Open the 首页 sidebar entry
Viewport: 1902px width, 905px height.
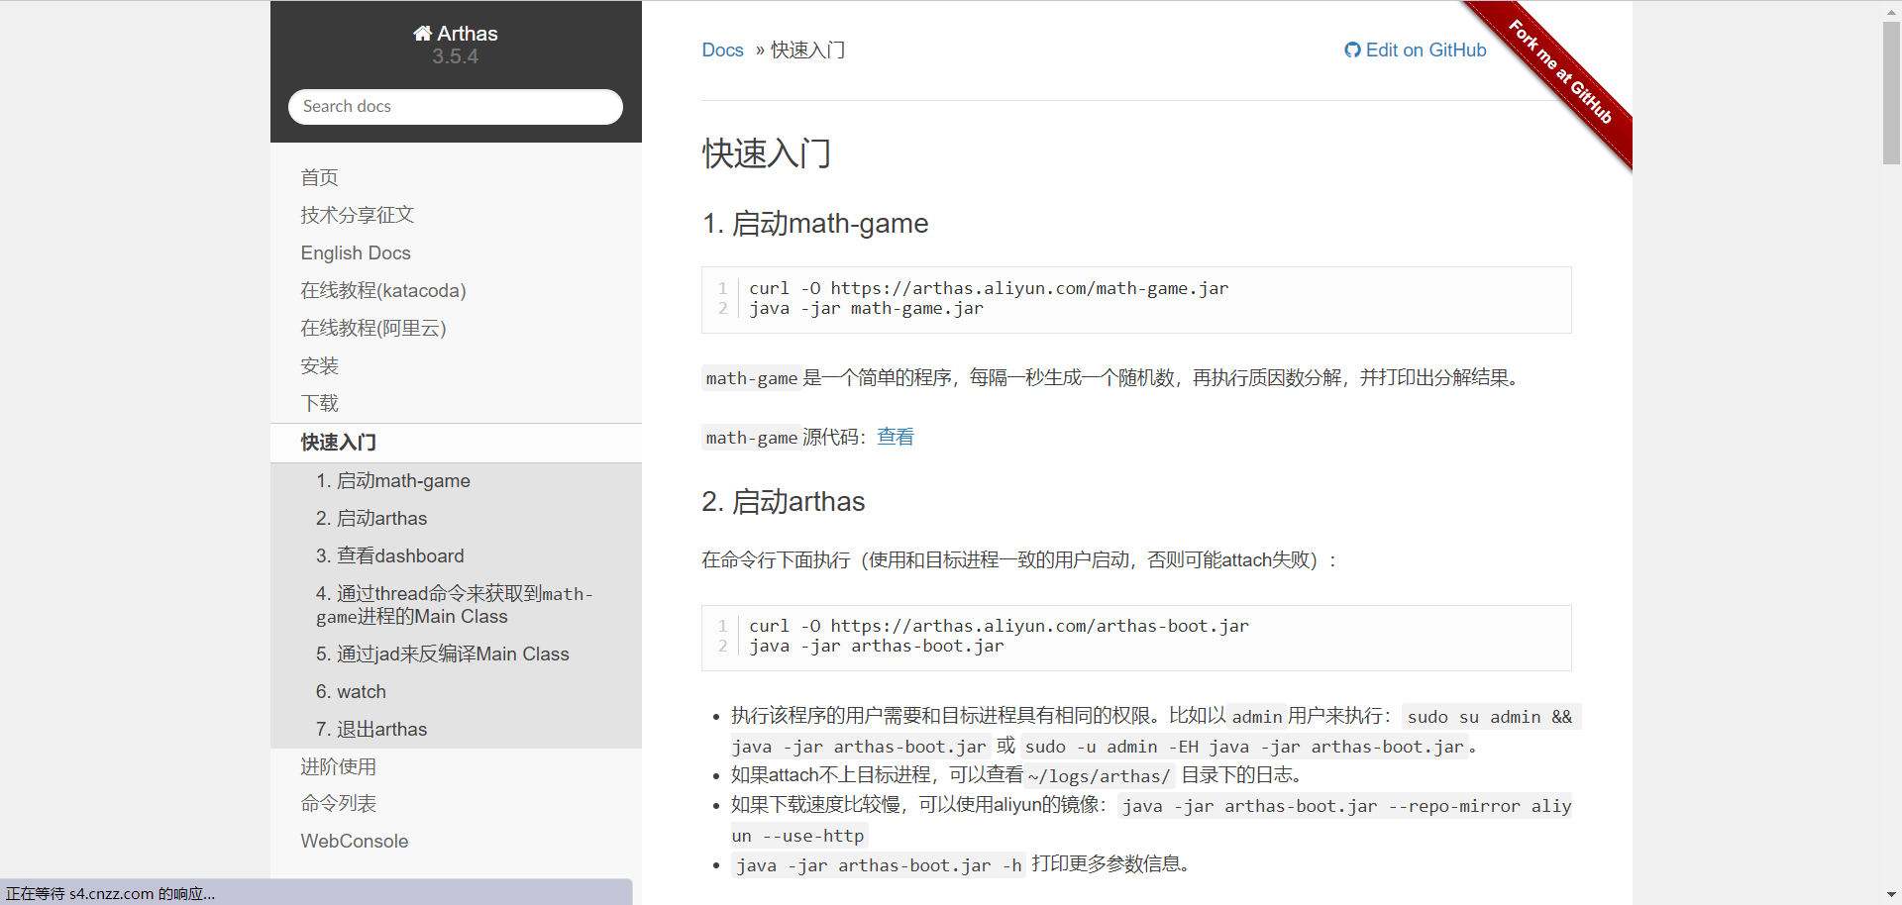319,177
